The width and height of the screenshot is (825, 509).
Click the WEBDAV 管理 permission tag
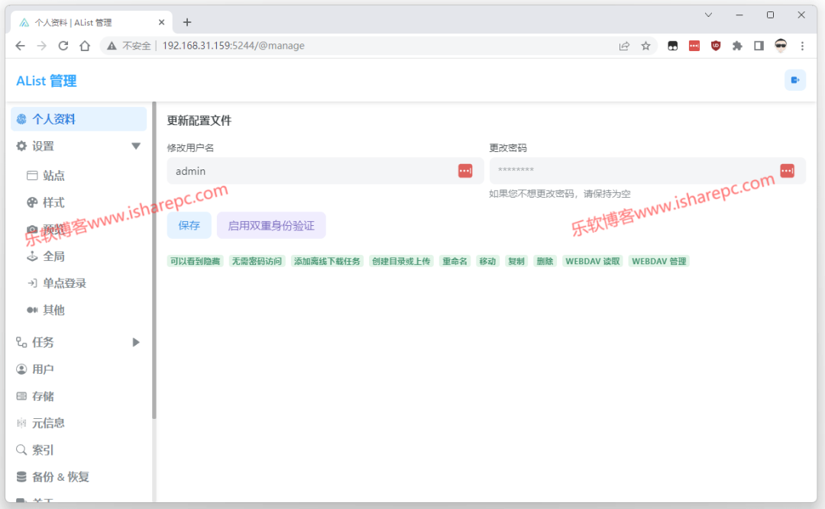pos(658,261)
